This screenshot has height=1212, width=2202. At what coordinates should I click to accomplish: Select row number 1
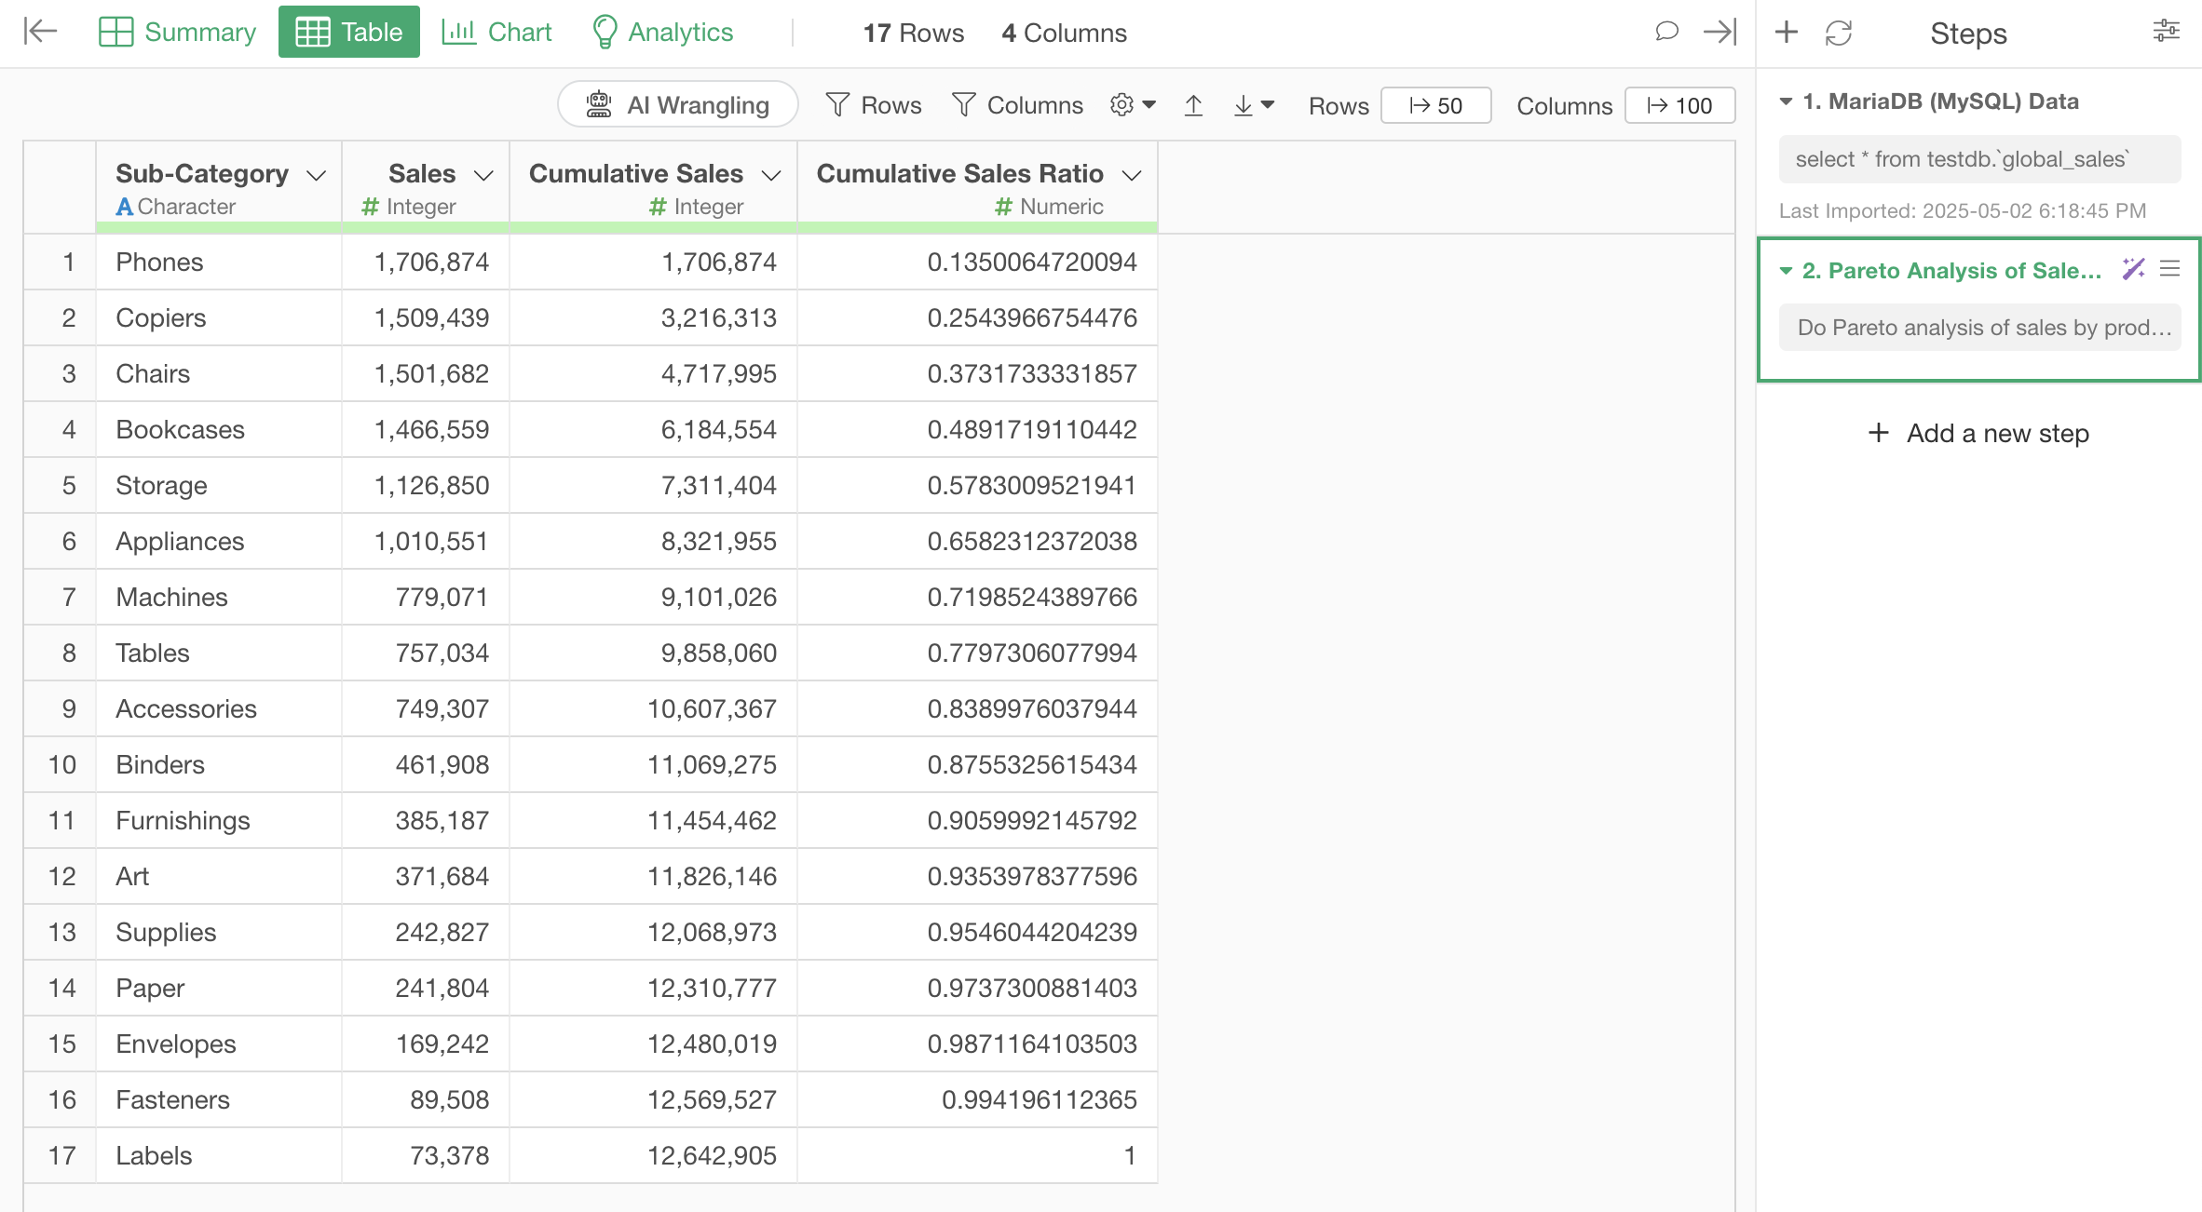tap(61, 262)
